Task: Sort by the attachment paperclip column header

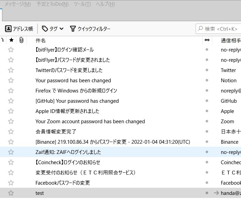Action: pyautogui.click(x=21, y=40)
